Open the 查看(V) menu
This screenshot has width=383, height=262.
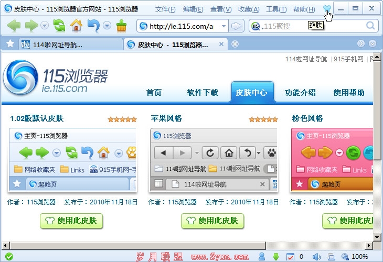(x=221, y=9)
